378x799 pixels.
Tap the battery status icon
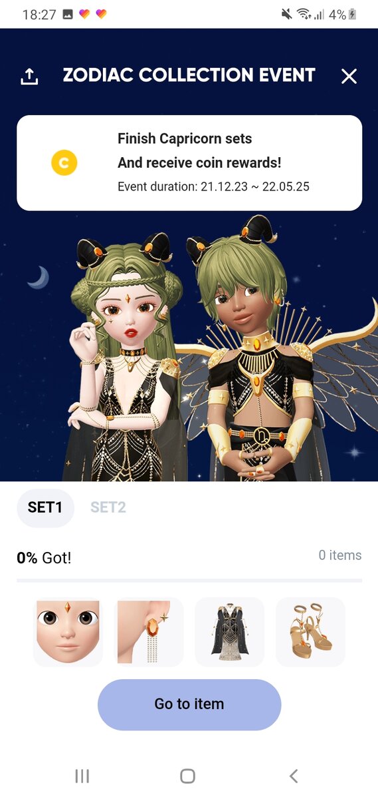tap(353, 14)
